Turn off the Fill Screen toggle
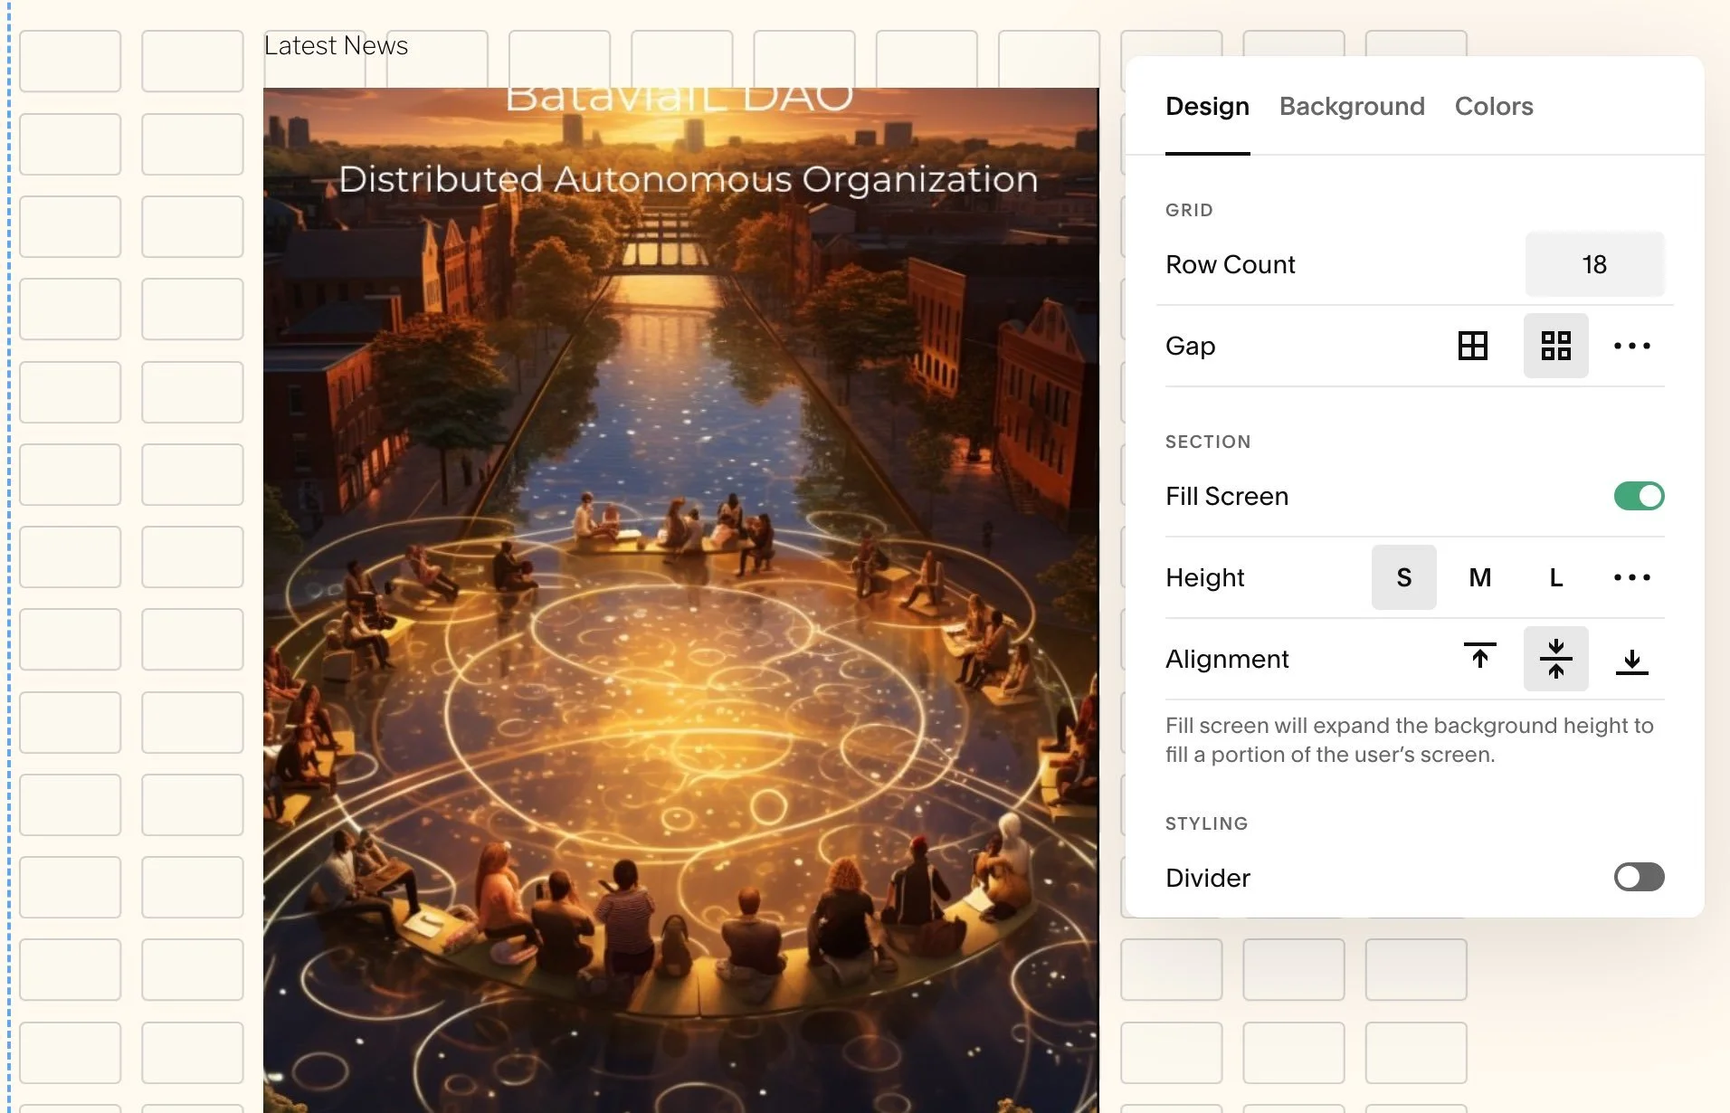This screenshot has height=1113, width=1730. (x=1639, y=496)
